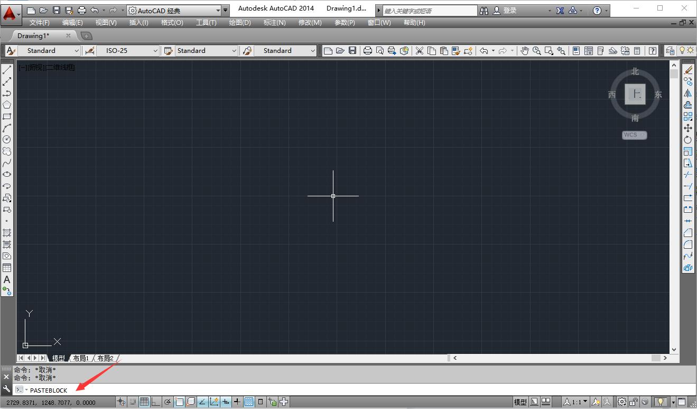Image resolution: width=697 pixels, height=409 pixels.
Task: Toggle Grid display in status bar
Action: [144, 402]
